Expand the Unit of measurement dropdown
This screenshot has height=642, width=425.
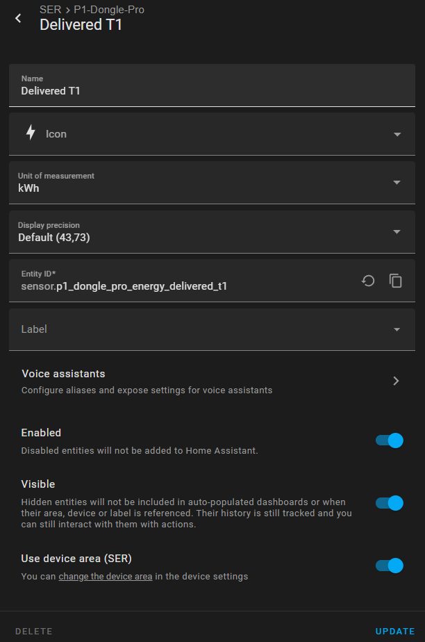[x=212, y=183]
